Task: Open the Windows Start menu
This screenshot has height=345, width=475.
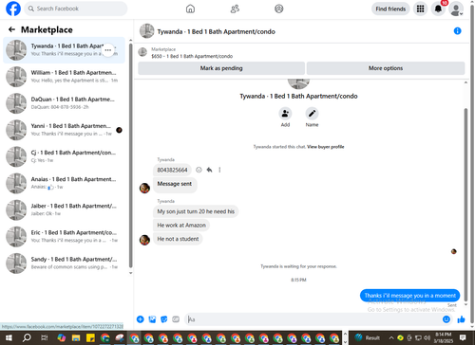Action: click(9, 337)
